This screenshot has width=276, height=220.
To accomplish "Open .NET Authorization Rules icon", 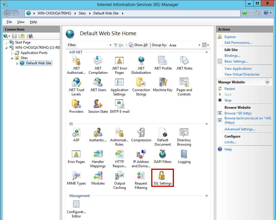I will [x=76, y=65].
